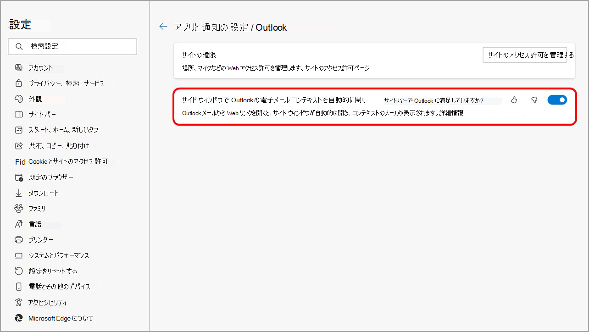This screenshot has height=332, width=589.
Task: Select 外観 in the settings menu
Action: (35, 99)
